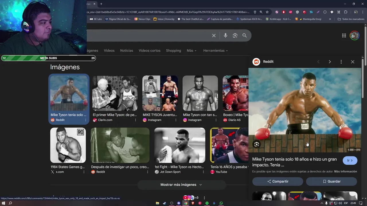Open options for the x.com result
This screenshot has width=367, height=206.
84,172
